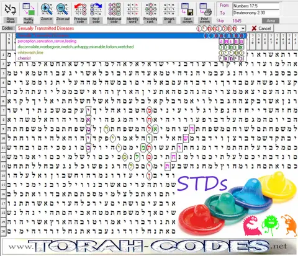
Task: Click row header number 17
Action: (x=3, y=203)
